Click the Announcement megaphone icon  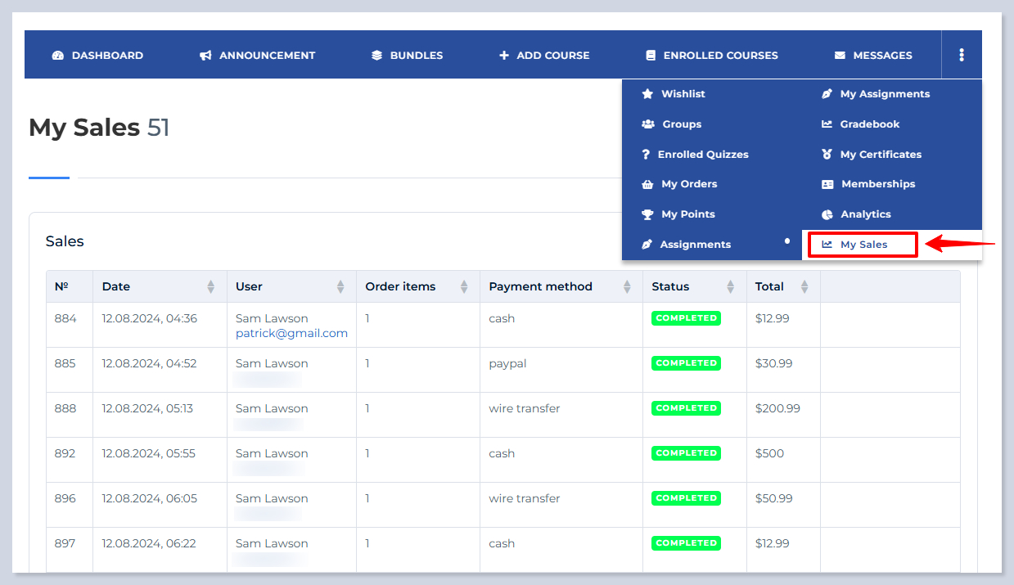pyautogui.click(x=205, y=56)
